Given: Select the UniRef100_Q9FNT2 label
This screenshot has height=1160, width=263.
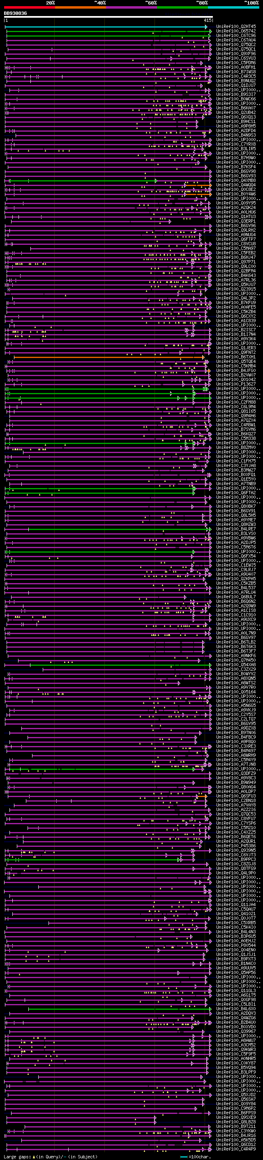Looking at the screenshot, I should tap(235, 353).
